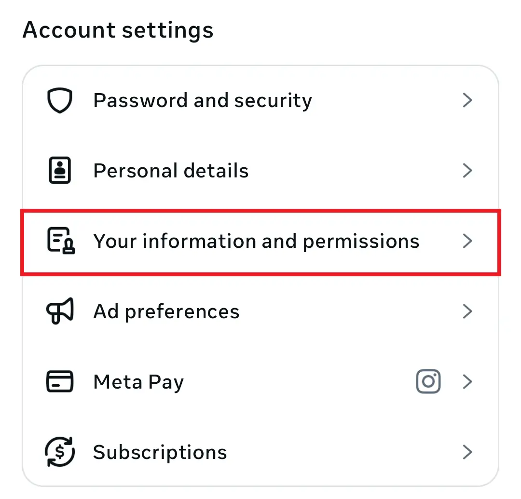Select Your information and permissions

[x=256, y=241]
